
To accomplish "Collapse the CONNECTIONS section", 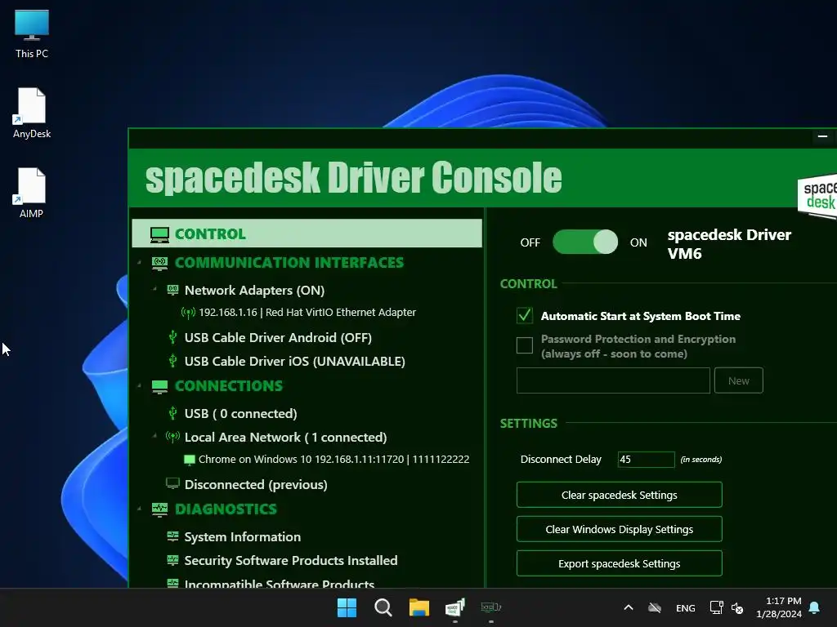I will [x=140, y=386].
